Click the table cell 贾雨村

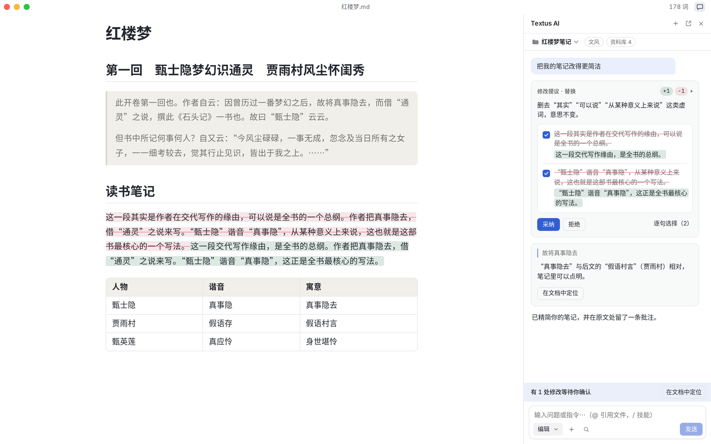[154, 324]
